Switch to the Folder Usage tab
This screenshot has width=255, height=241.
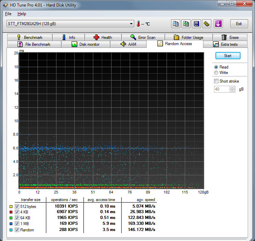tap(189, 37)
